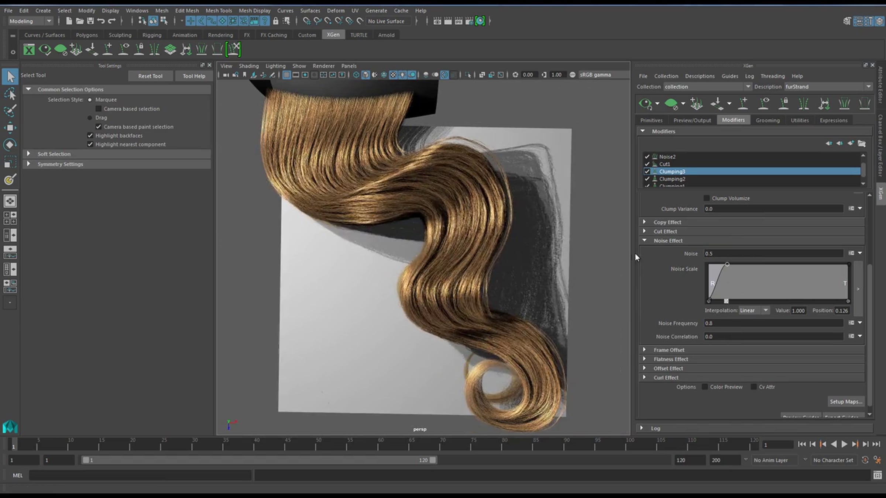Open the modifiers folder icon
Image resolution: width=886 pixels, height=498 pixels.
pyautogui.click(x=862, y=143)
